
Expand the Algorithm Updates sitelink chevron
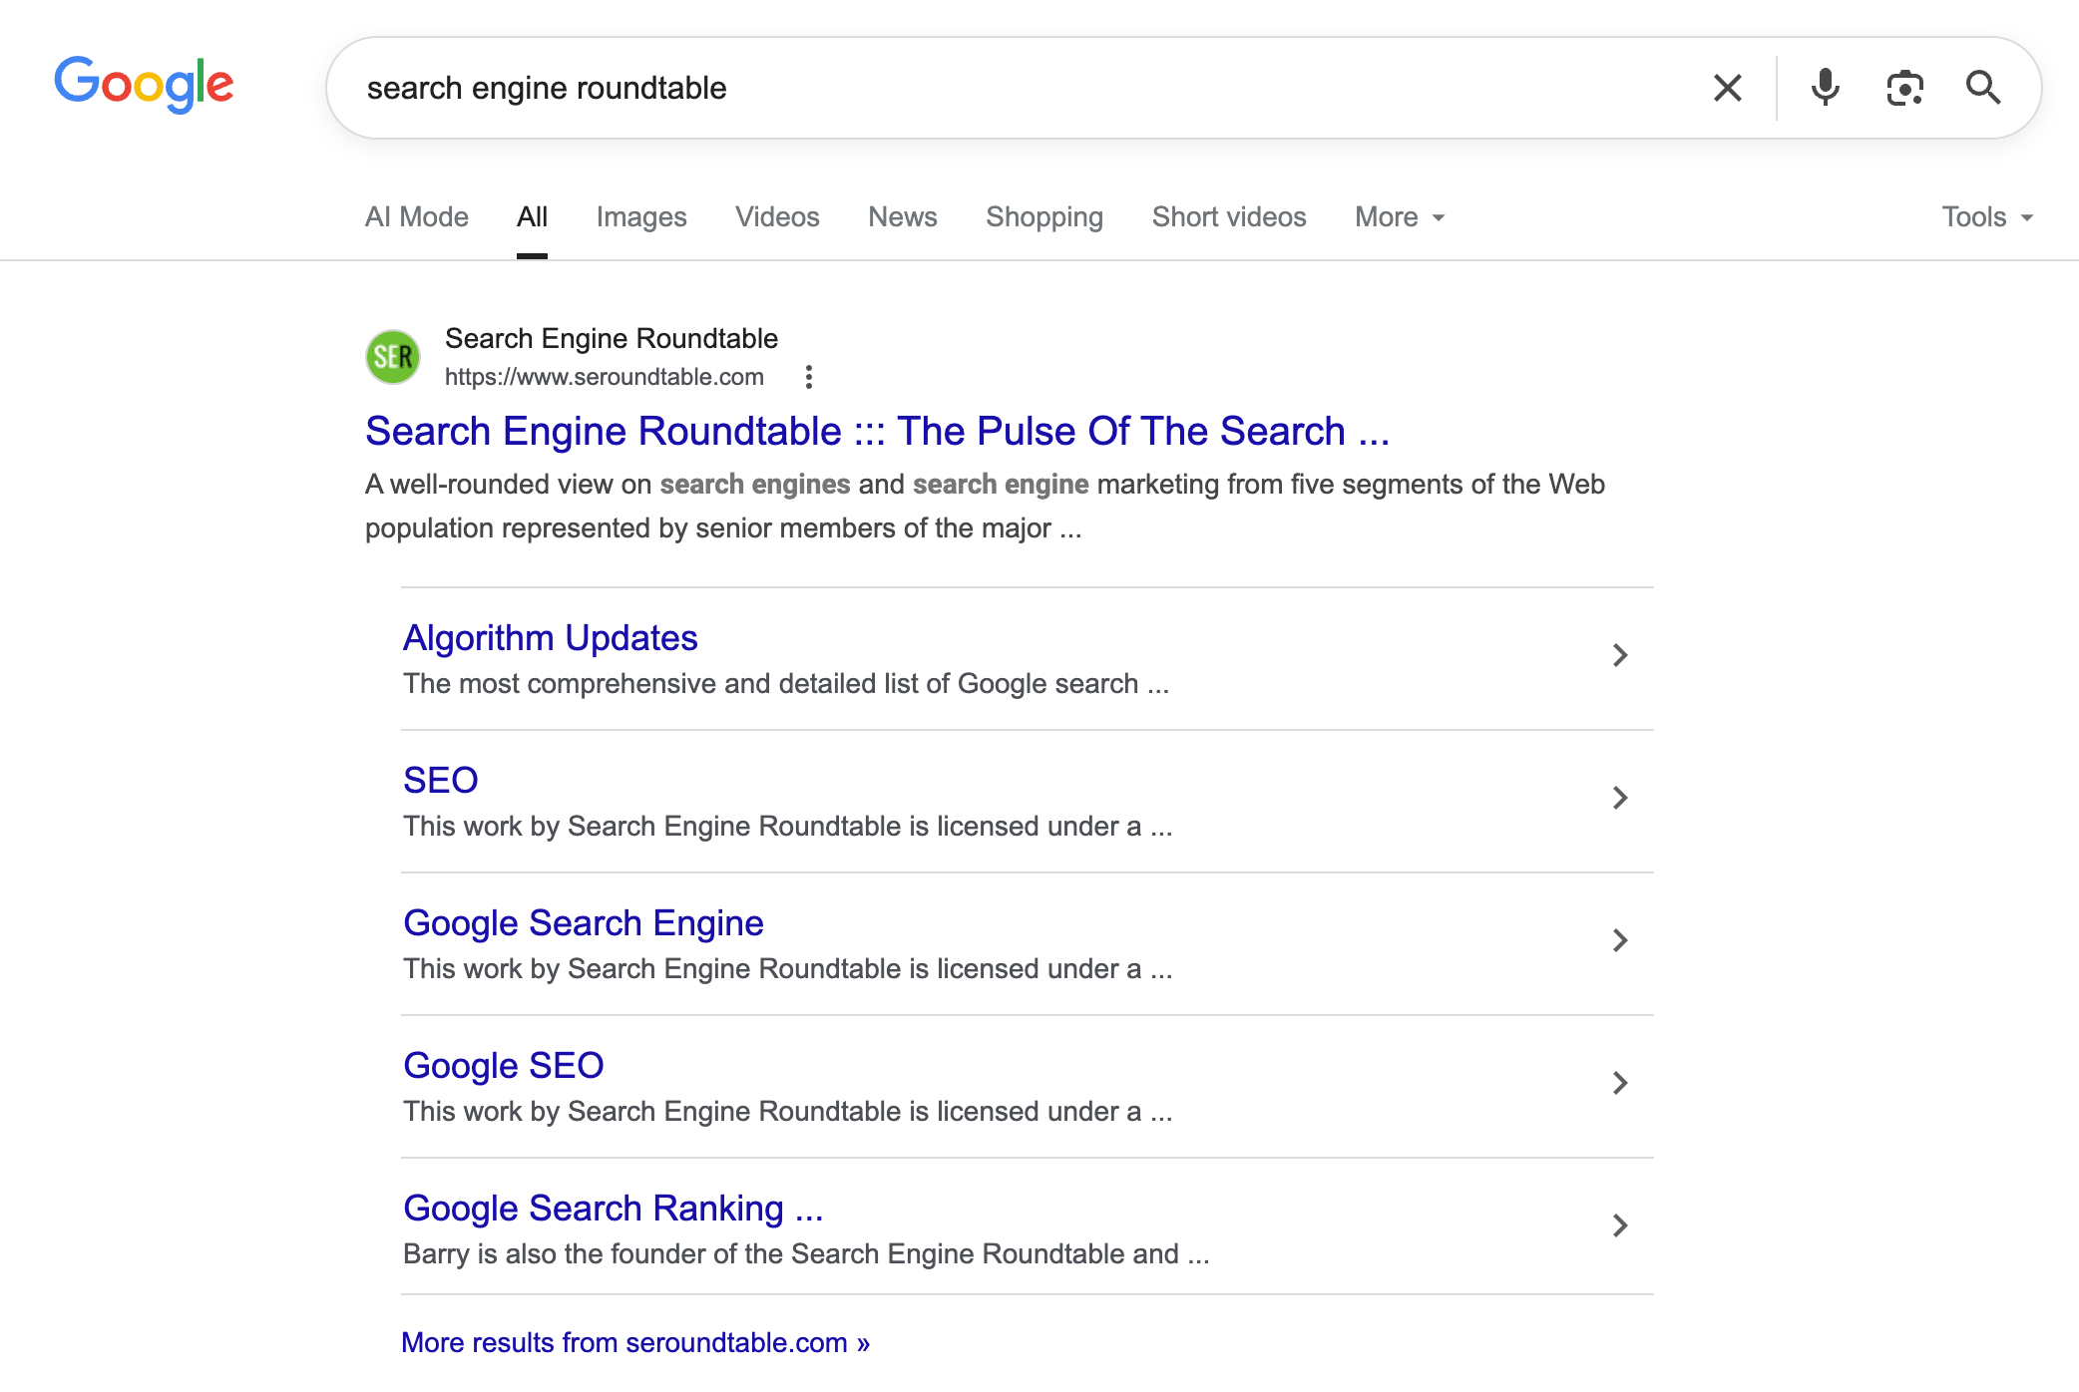[x=1619, y=655]
